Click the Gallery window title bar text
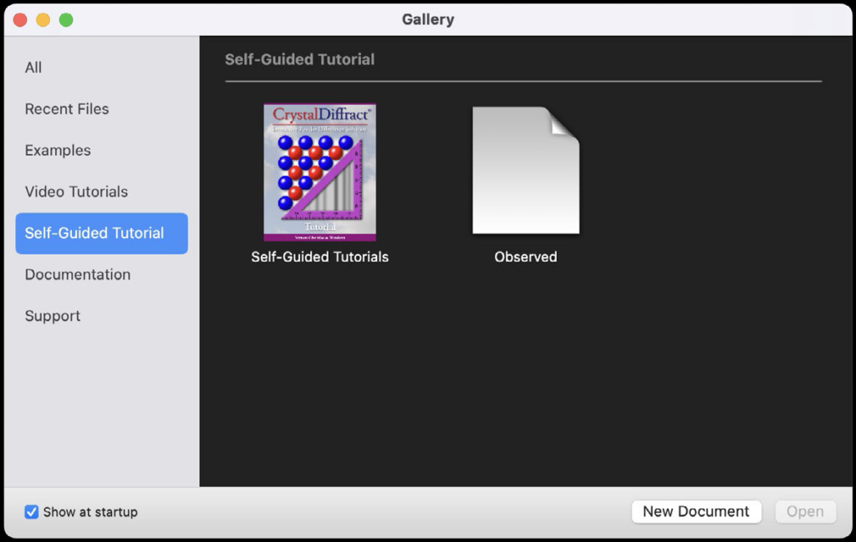This screenshot has height=542, width=856. (x=427, y=19)
